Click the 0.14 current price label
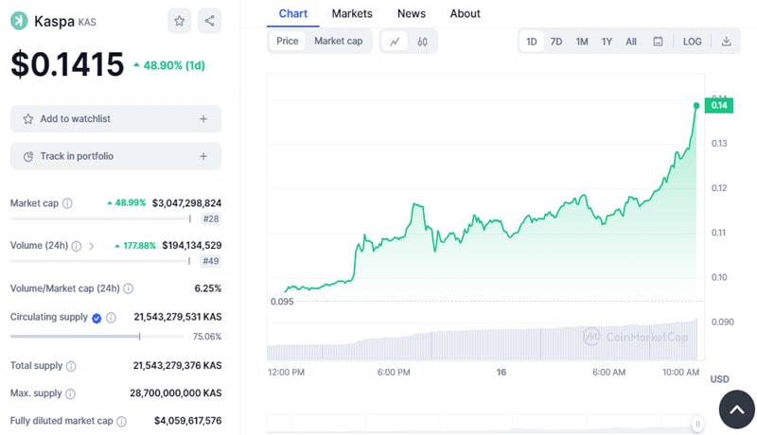 719,105
